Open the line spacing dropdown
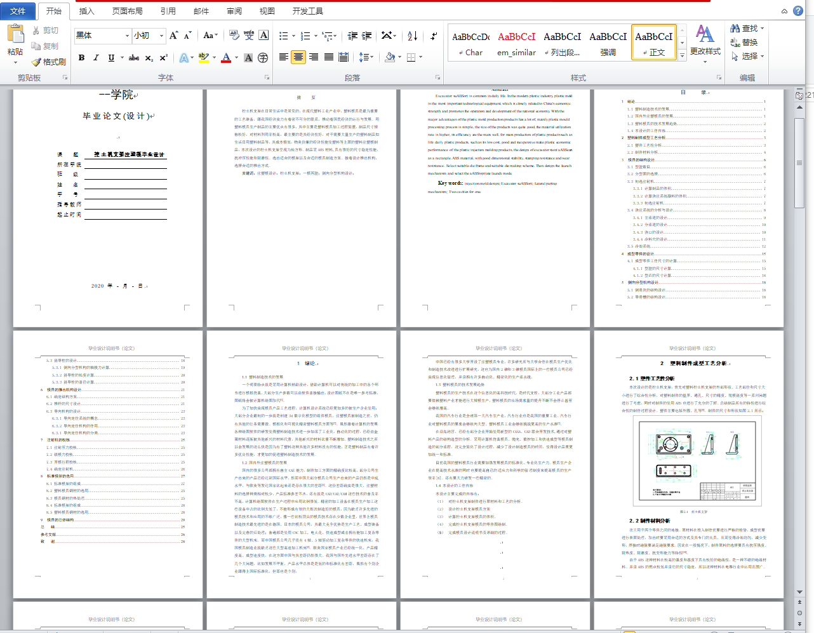This screenshot has width=814, height=633. pyautogui.click(x=366, y=57)
